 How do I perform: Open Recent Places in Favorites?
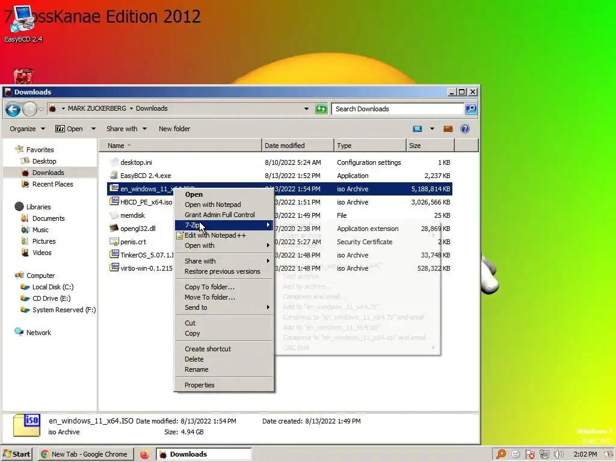click(x=53, y=184)
